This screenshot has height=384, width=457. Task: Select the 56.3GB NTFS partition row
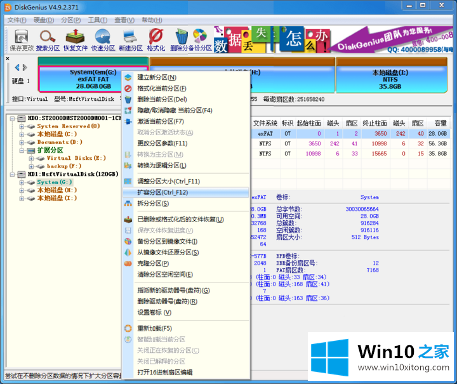pyautogui.click(x=350, y=143)
